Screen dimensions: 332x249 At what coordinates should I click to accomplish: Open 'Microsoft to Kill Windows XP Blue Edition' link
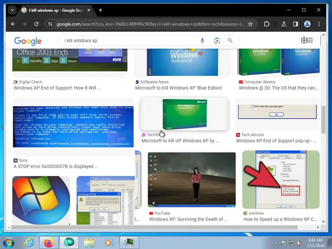pos(179,88)
